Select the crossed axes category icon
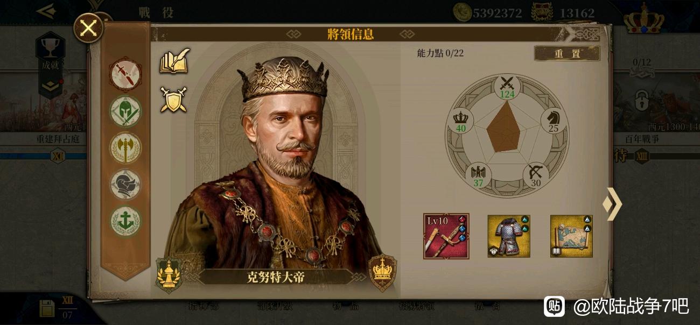 [125, 148]
